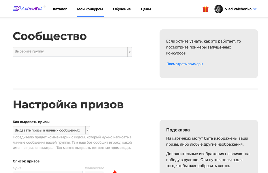Click the Подсказка hint panel title
This screenshot has width=268, height=173.
tap(178, 130)
